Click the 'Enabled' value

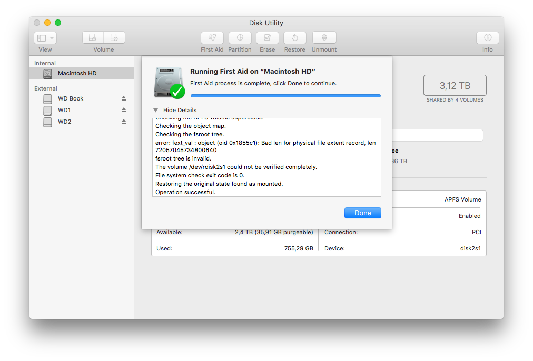pos(469,216)
